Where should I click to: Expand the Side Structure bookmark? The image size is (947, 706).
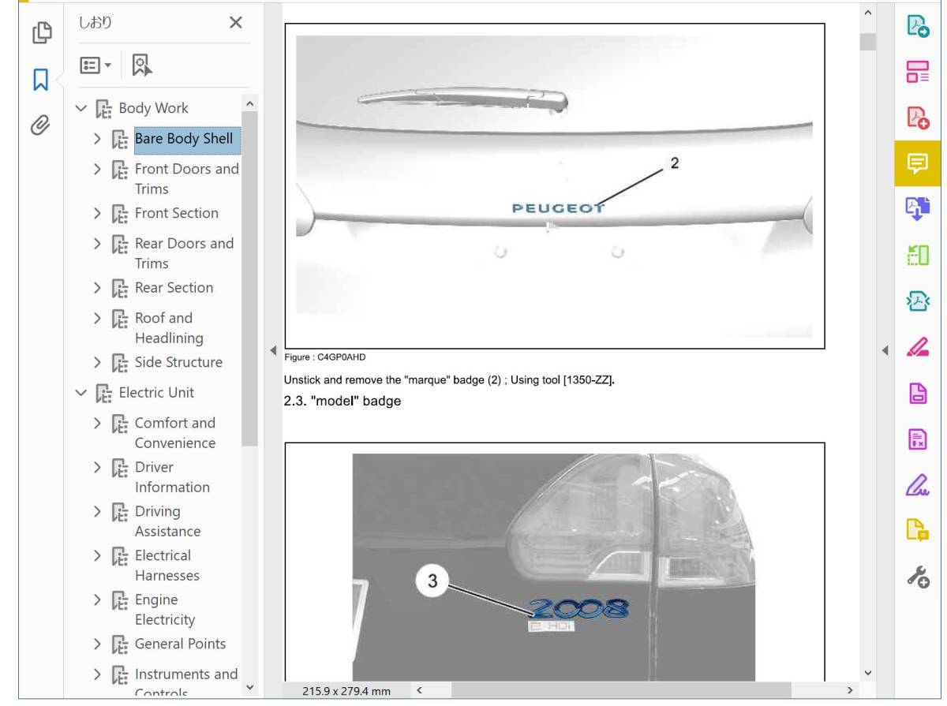(x=97, y=362)
